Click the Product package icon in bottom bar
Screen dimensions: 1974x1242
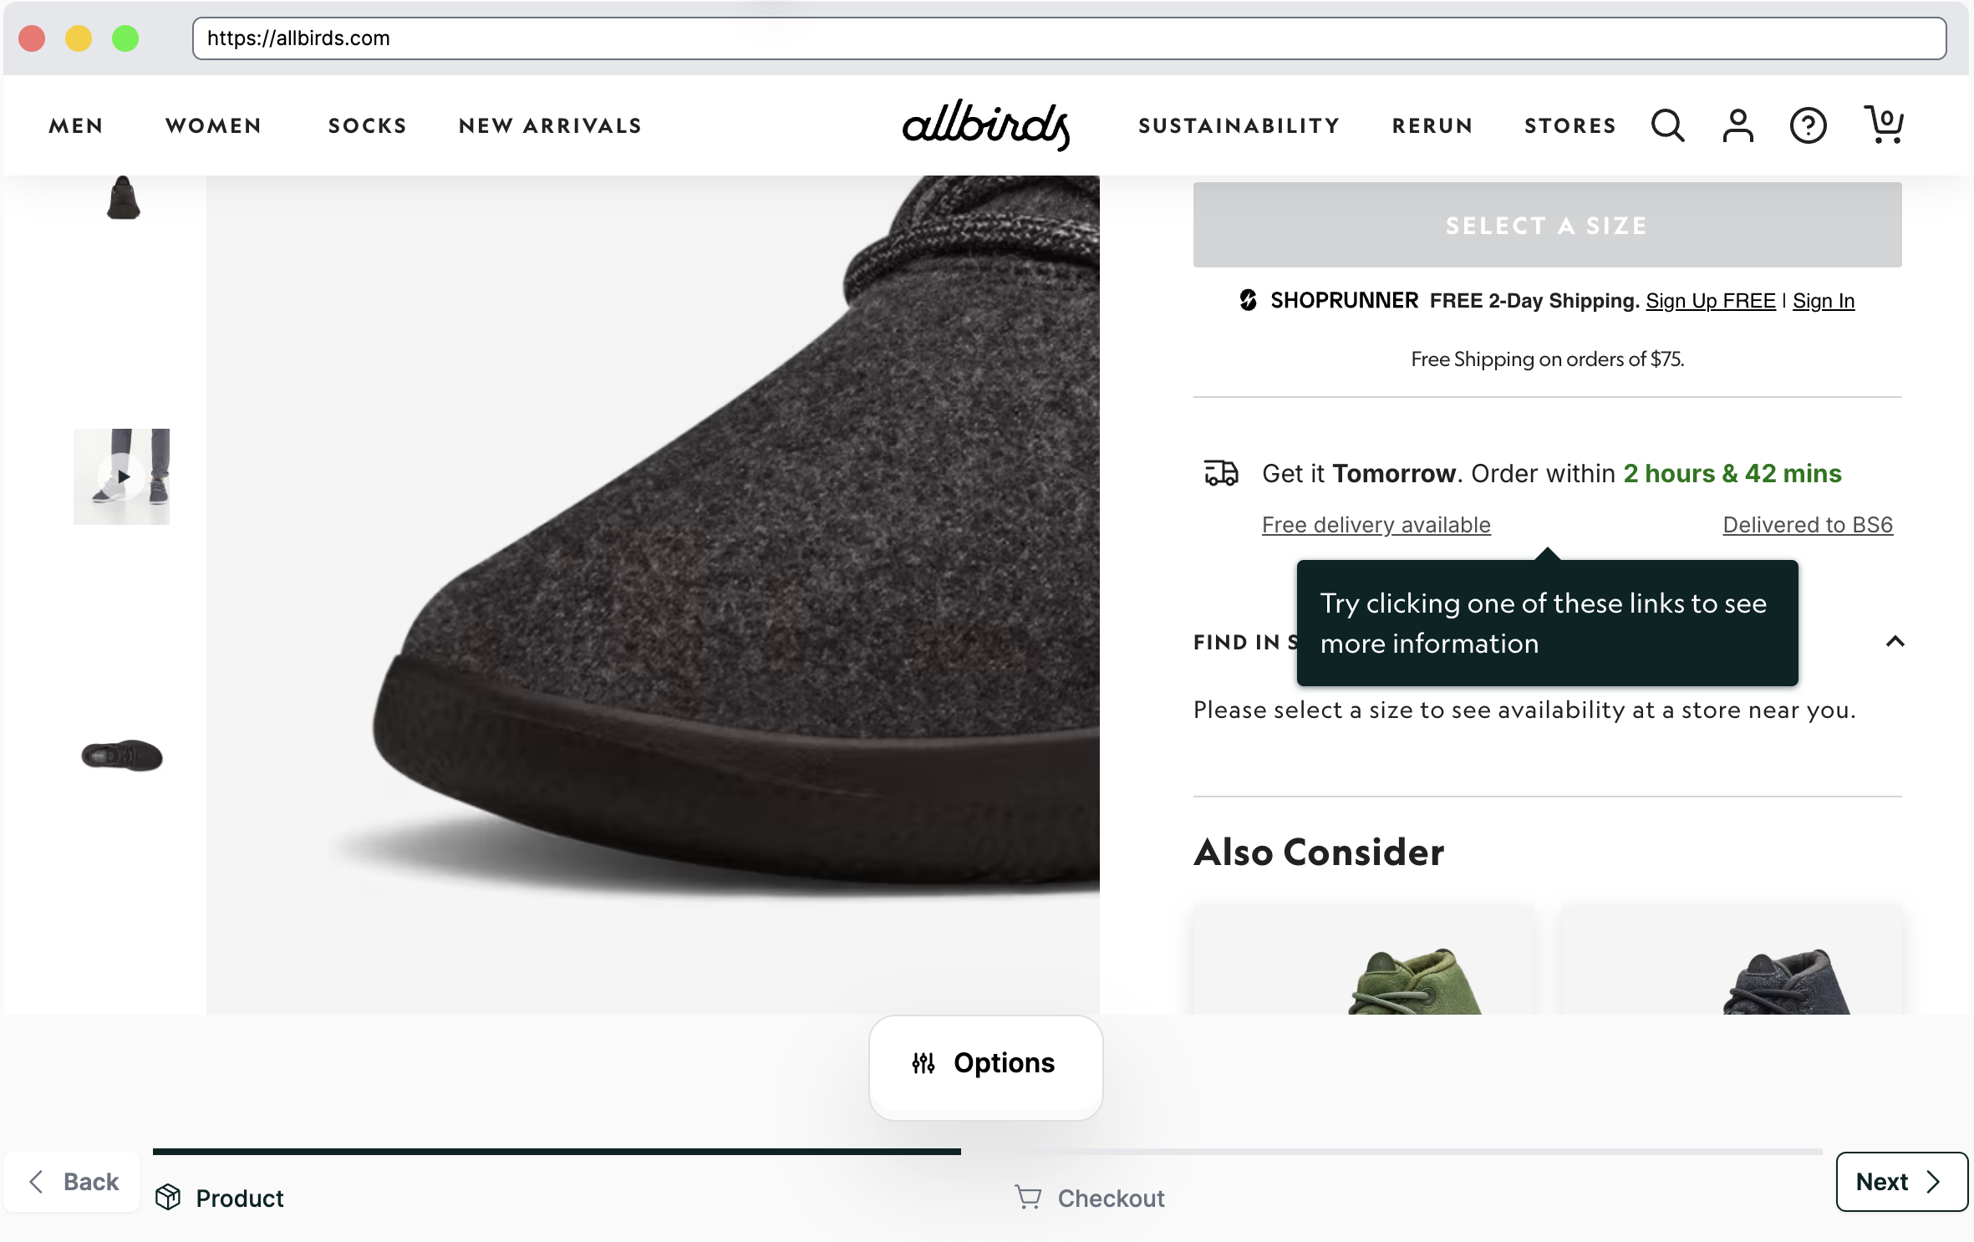tap(169, 1198)
